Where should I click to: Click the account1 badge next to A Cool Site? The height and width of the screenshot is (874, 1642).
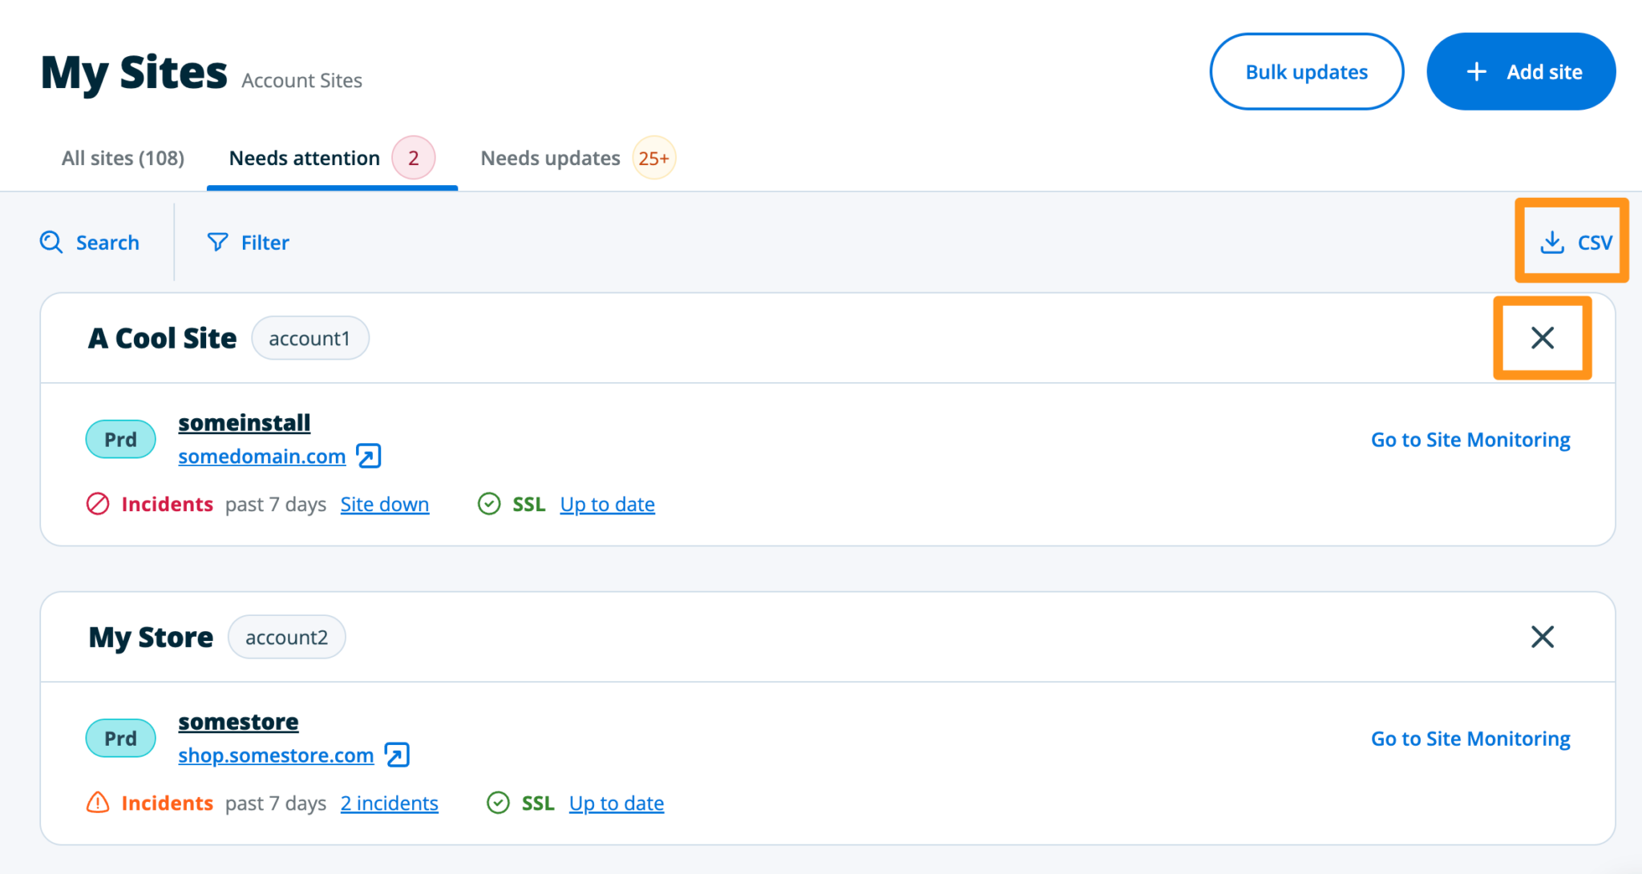(310, 338)
